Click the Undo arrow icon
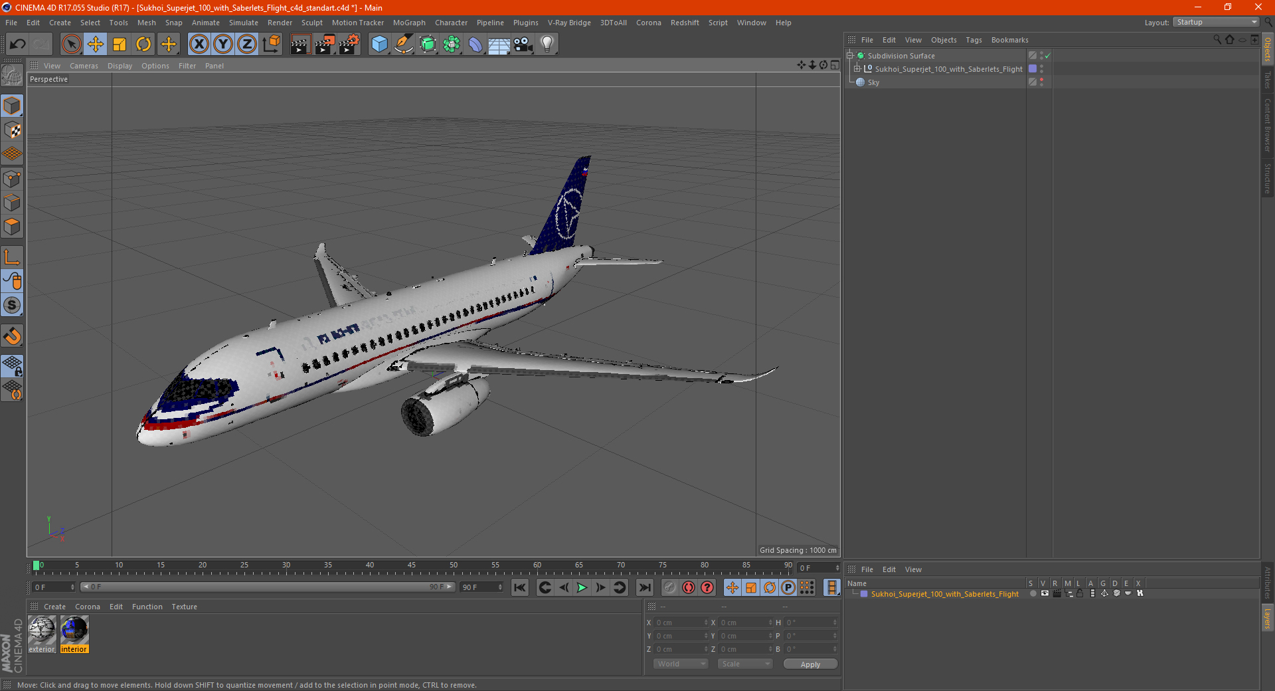Viewport: 1275px width, 691px height. [18, 45]
